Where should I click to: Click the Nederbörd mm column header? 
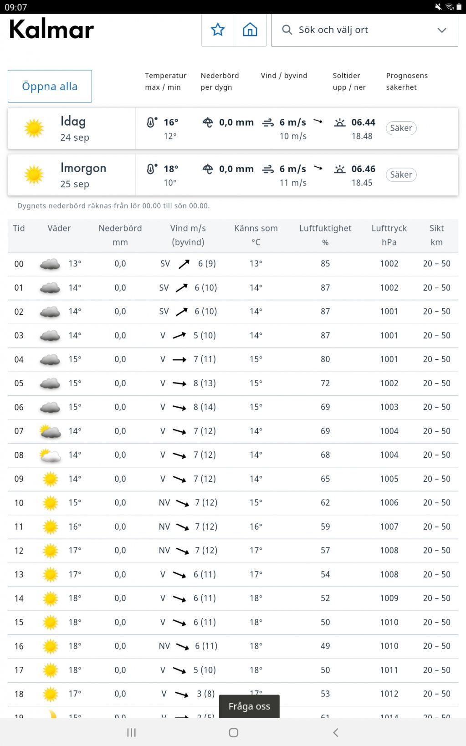click(120, 235)
